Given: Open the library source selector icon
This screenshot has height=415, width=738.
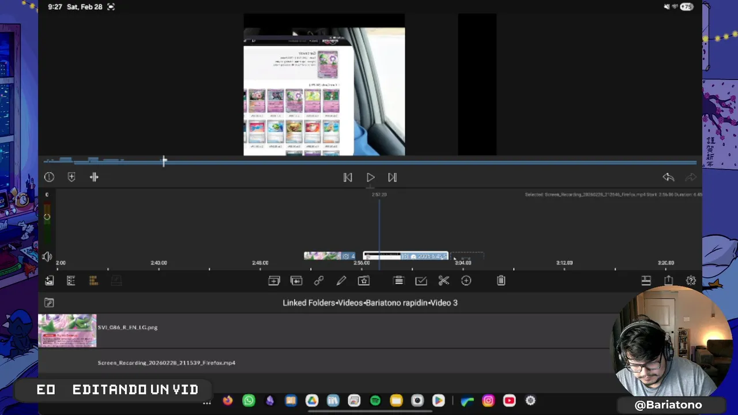Looking at the screenshot, I should 49,303.
